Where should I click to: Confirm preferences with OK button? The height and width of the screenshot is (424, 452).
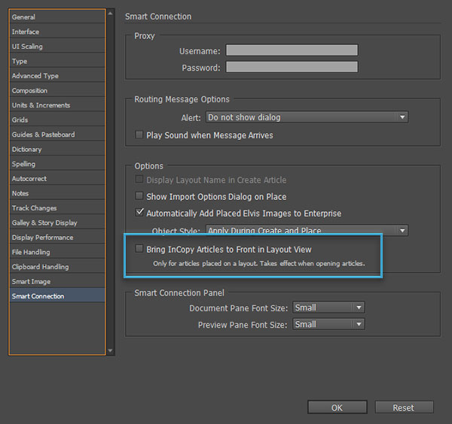337,407
